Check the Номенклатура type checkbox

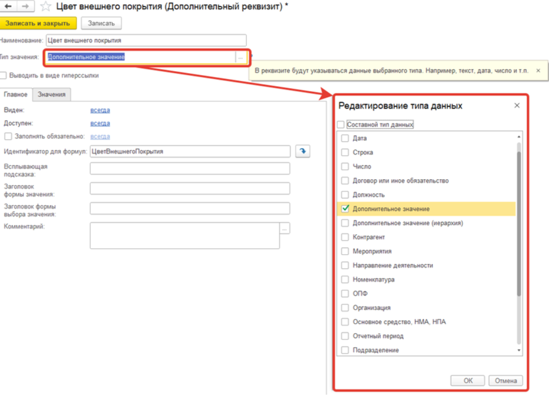click(x=345, y=279)
